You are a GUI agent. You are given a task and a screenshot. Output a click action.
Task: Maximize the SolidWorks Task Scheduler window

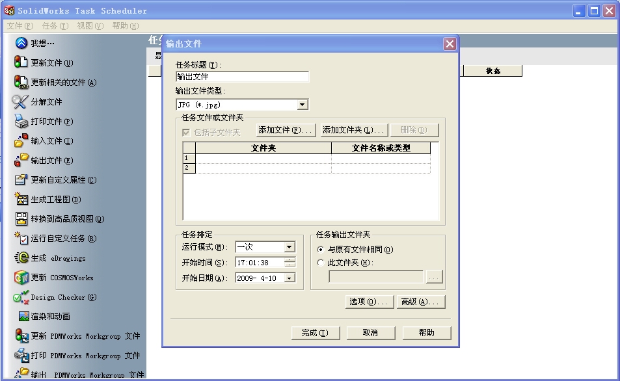[x=594, y=10]
